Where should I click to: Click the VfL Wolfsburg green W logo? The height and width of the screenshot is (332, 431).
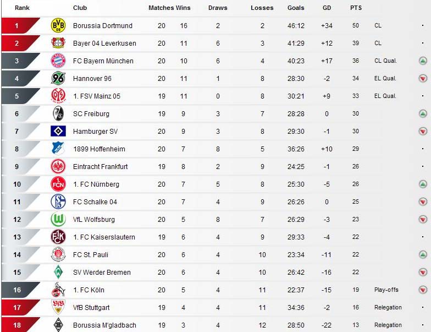point(58,219)
